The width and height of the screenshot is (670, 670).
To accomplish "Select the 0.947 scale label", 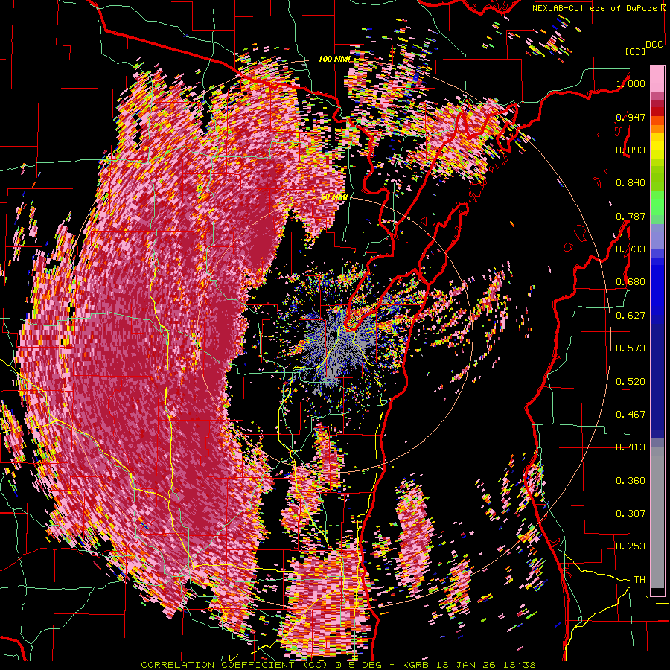I will click(631, 117).
